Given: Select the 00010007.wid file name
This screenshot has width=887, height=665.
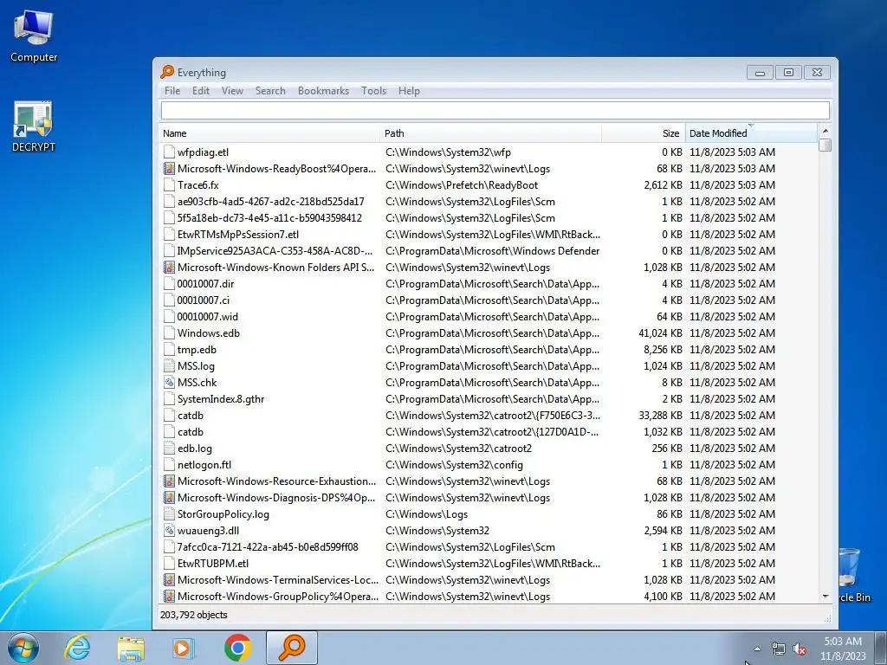Looking at the screenshot, I should (x=207, y=317).
